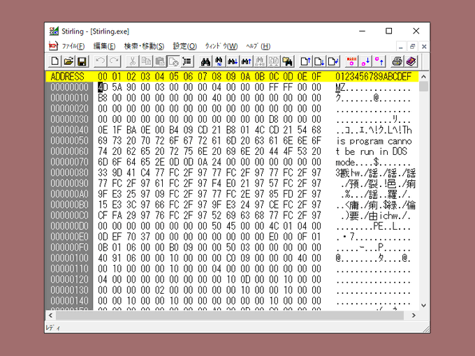Image resolution: width=475 pixels, height=356 pixels.
Task: Select address row 00000040
Action: (69, 130)
